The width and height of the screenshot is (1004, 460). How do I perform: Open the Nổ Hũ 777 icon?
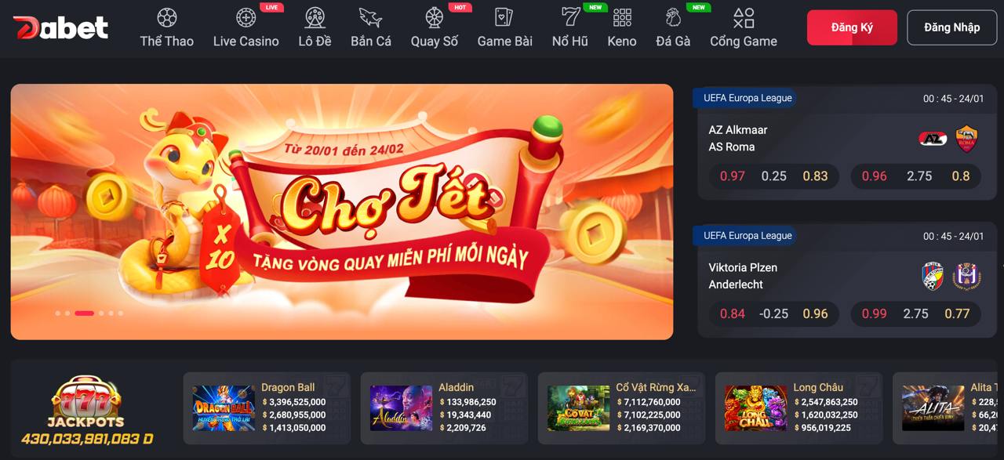[x=570, y=17]
